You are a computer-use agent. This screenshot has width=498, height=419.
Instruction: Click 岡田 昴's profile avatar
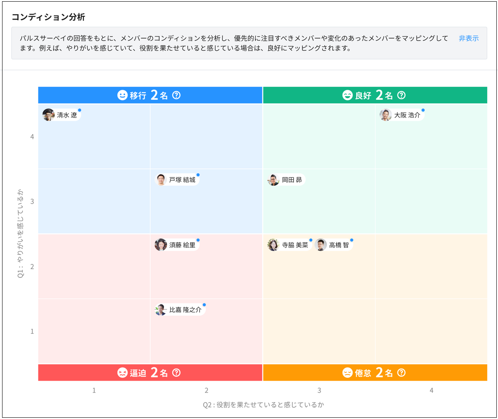(x=273, y=180)
